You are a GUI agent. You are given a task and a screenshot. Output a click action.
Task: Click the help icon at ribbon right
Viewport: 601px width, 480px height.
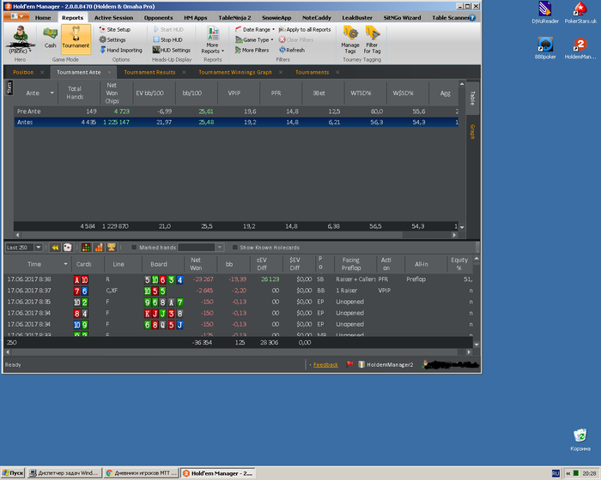[472, 18]
